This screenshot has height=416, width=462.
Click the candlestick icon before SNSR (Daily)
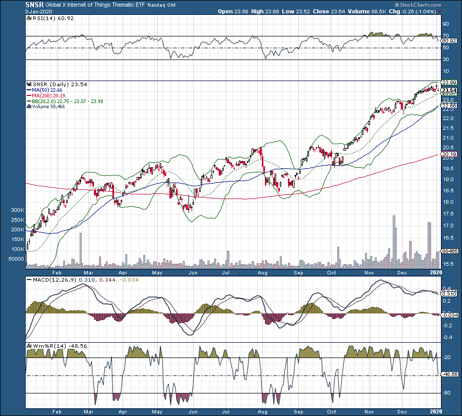click(x=29, y=85)
